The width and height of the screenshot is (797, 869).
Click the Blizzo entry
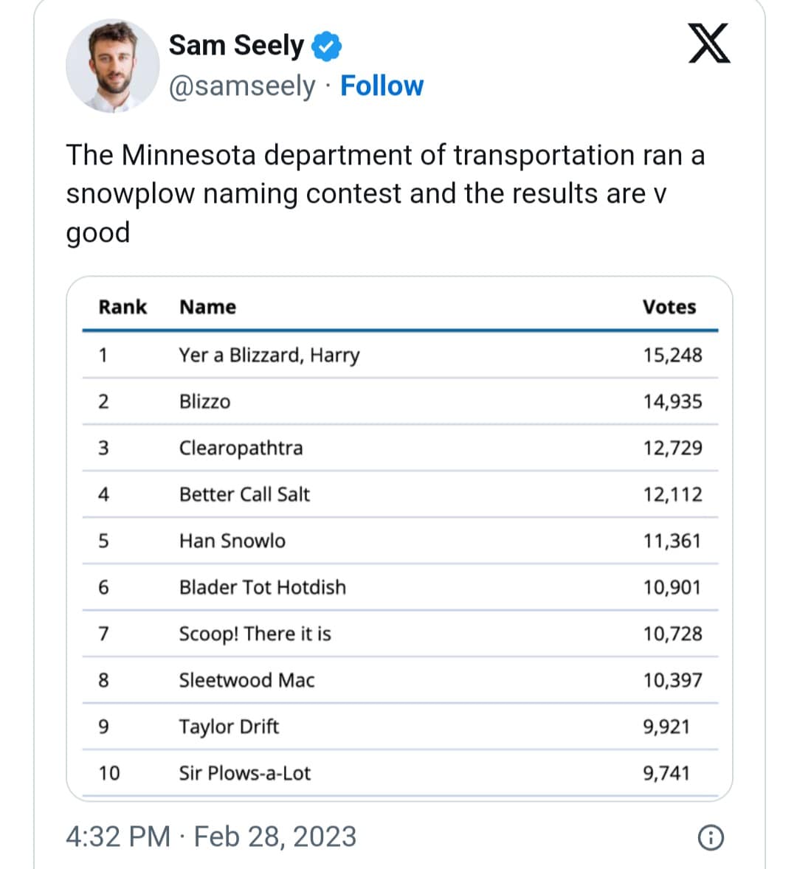[x=204, y=402]
